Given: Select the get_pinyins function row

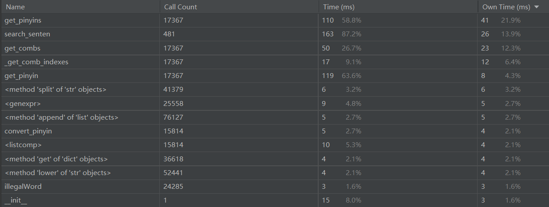Looking at the screenshot, I should click(23, 20).
